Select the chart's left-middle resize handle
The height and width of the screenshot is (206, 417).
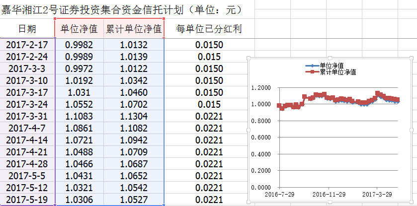pyautogui.click(x=248, y=130)
